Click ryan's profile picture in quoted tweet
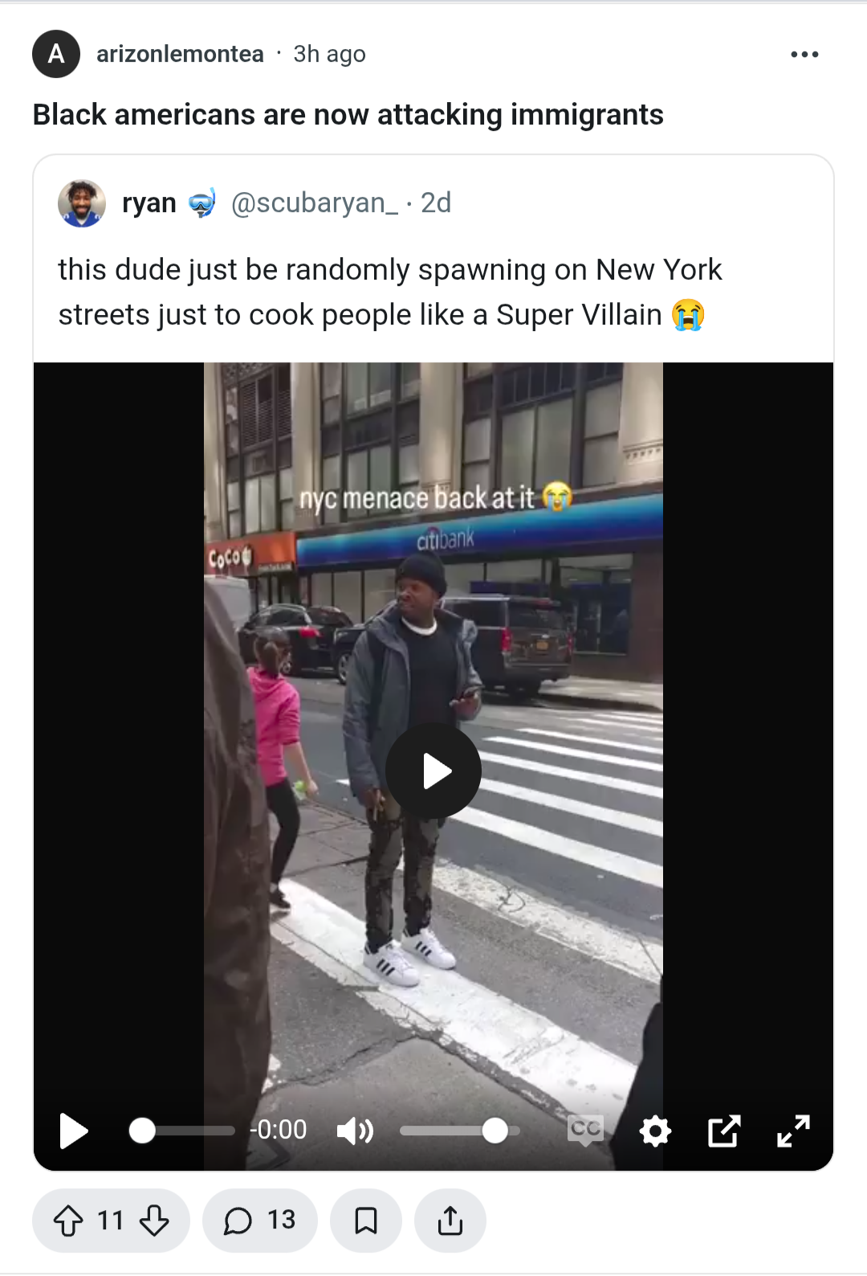This screenshot has height=1276, width=867. click(x=82, y=203)
